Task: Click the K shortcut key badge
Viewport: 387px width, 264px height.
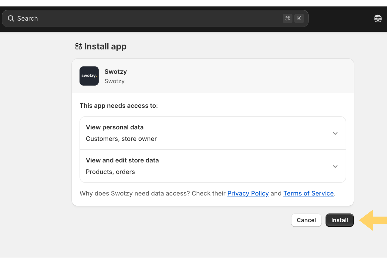Action: coord(299,19)
